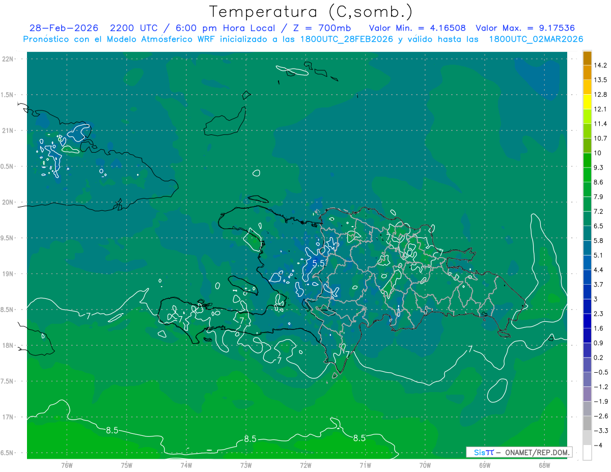
Task: Click the "70W" longitude axis label
Action: point(425,465)
